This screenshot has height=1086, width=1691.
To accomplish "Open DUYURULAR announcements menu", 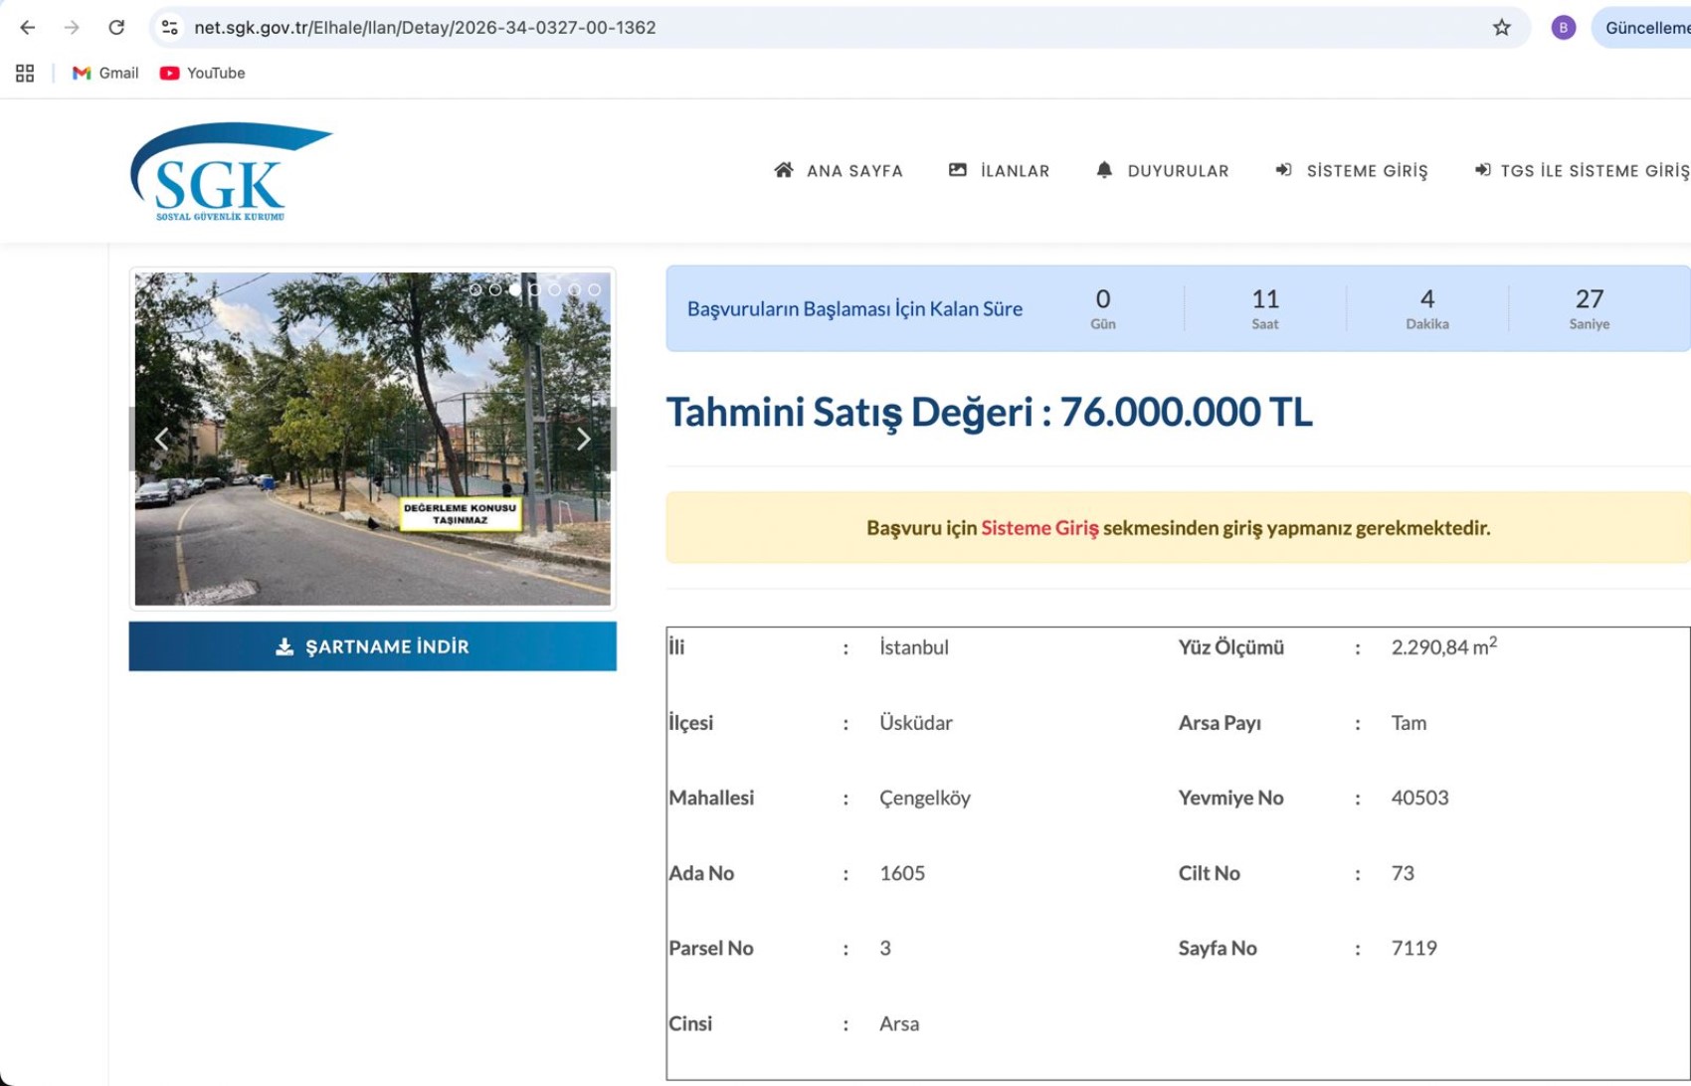I will 1163,171.
